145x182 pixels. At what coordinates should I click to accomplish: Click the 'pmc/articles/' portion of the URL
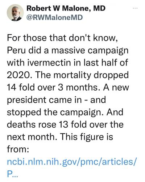tap(107, 162)
